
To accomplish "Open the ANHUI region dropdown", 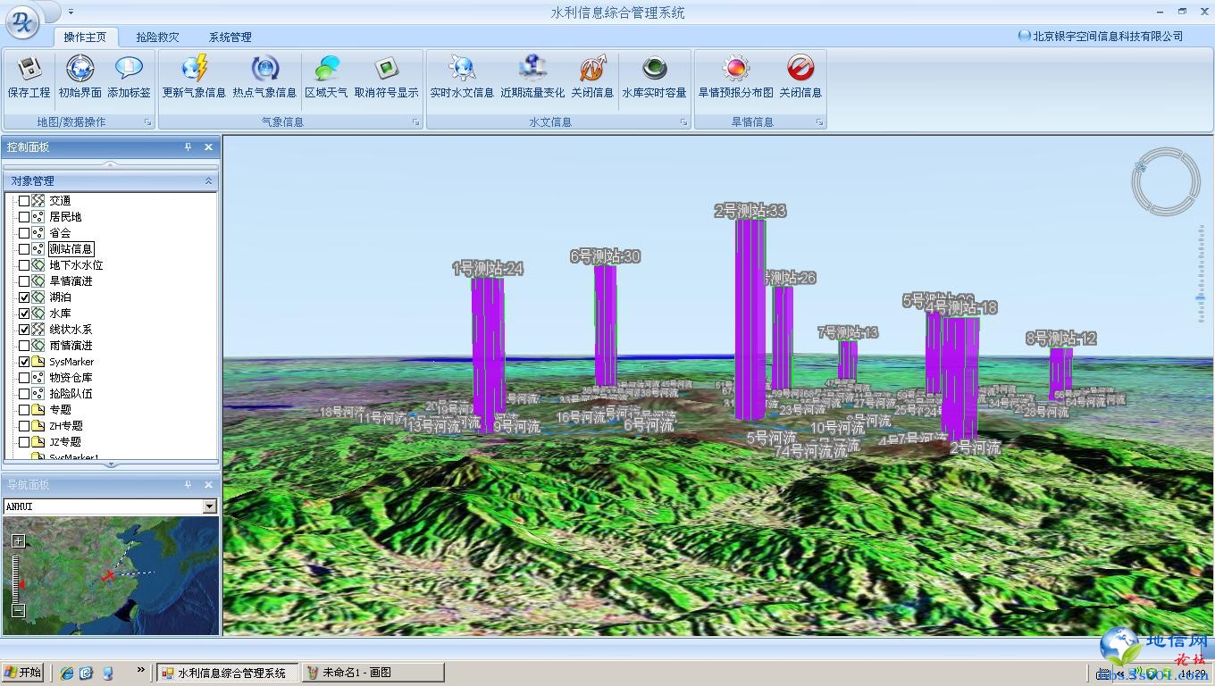I will coord(210,506).
